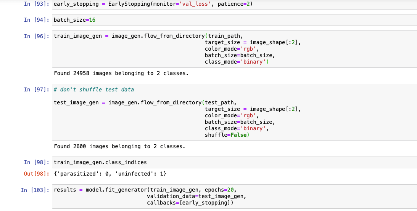This screenshot has height=211, width=417.
Task: Click the batch_size=16 code cell
Action: [x=234, y=20]
